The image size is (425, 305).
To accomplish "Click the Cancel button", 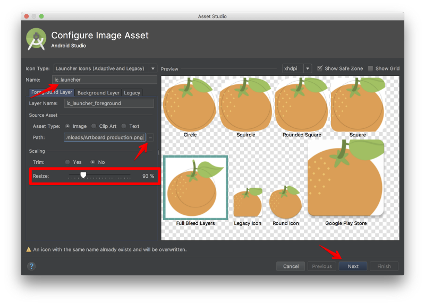I will tap(291, 266).
